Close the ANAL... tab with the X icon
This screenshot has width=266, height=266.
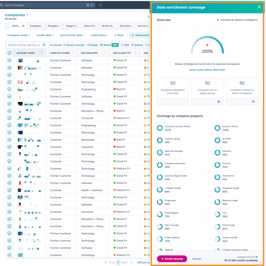(x=23, y=26)
